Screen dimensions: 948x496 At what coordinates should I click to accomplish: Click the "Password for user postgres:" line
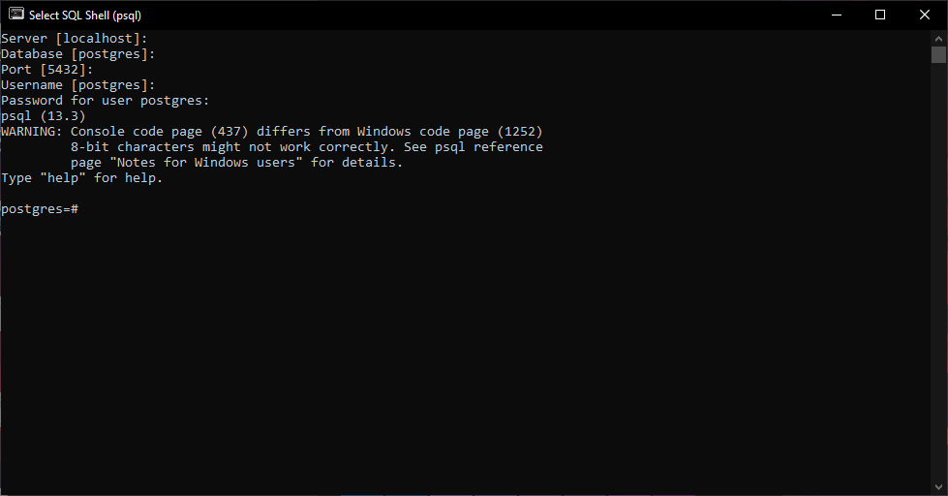(x=105, y=101)
